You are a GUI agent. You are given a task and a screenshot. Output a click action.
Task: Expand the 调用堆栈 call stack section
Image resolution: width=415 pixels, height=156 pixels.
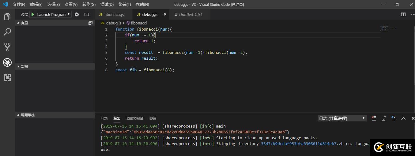pos(27,115)
